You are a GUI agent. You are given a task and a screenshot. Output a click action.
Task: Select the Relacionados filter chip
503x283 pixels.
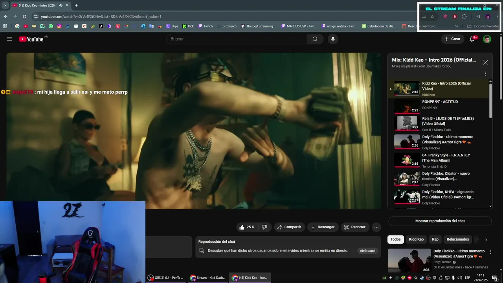[x=458, y=239]
